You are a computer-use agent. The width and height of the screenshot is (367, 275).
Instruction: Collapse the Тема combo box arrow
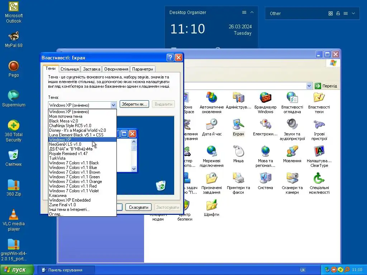(113, 105)
